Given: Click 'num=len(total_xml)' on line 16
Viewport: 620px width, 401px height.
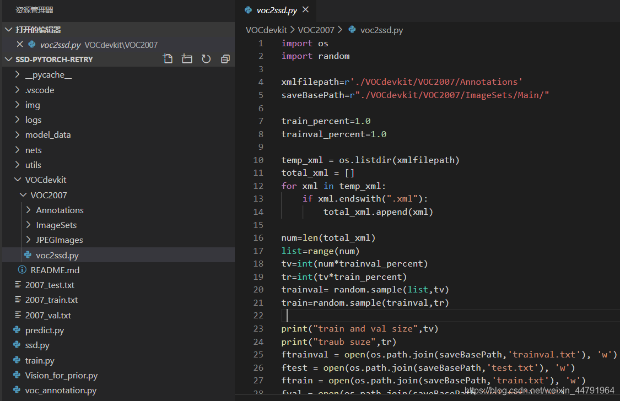Looking at the screenshot, I should [x=328, y=238].
